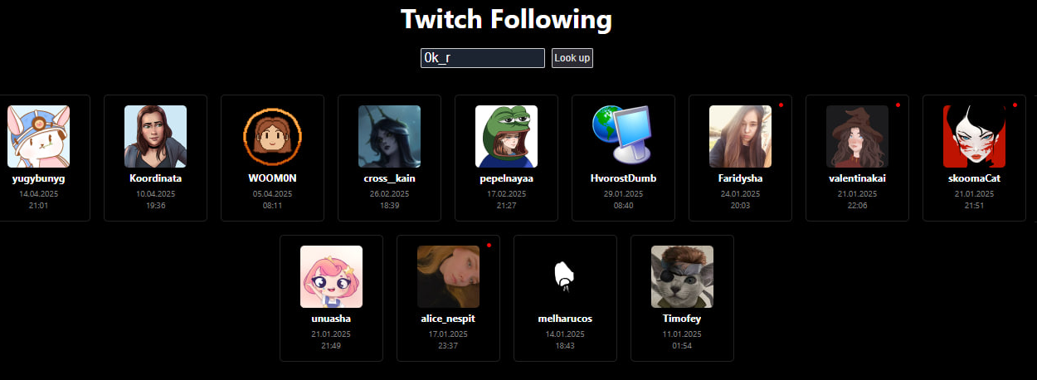1037x380 pixels.
Task: Click the alice_nespit avatar image
Action: tap(448, 276)
